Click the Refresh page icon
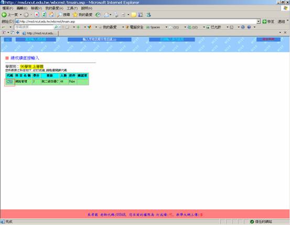290x225 pixels. 44,15
